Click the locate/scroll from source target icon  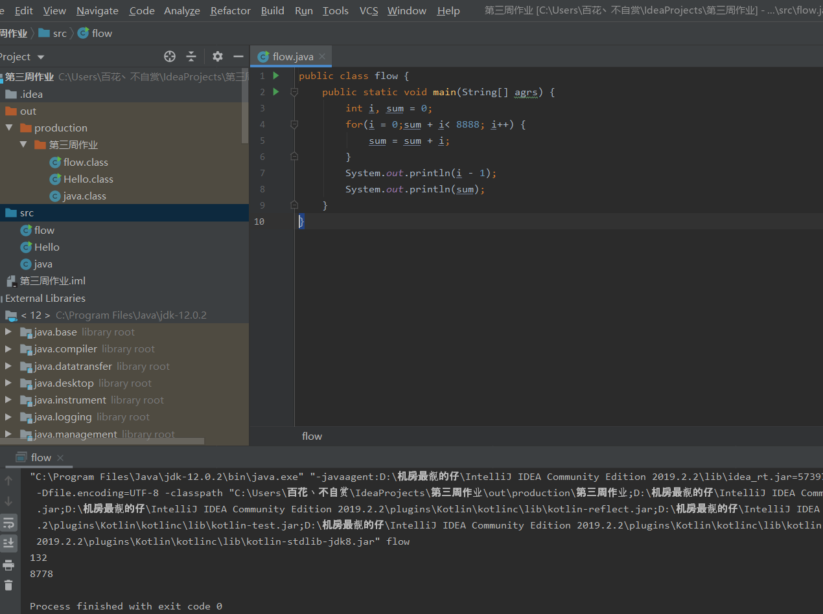tap(170, 56)
